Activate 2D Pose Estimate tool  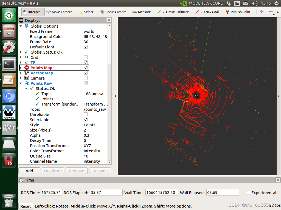click(173, 12)
